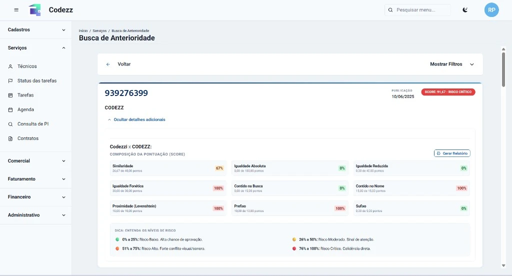The height and width of the screenshot is (276, 512).
Task: Click the Serviços breadcrumb link
Action: (99, 30)
